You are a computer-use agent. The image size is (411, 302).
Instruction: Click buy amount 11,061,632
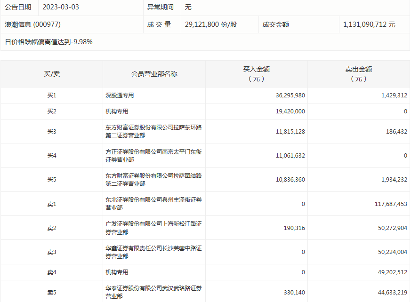(290, 156)
